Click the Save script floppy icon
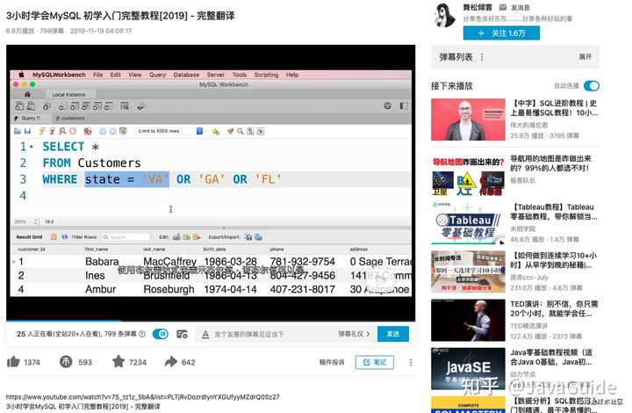Viewport: 632px width, 413px height. 27,131
